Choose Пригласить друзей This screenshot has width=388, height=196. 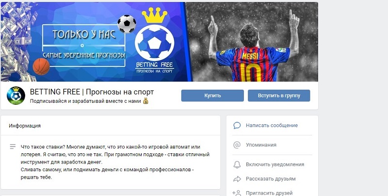[269, 193]
